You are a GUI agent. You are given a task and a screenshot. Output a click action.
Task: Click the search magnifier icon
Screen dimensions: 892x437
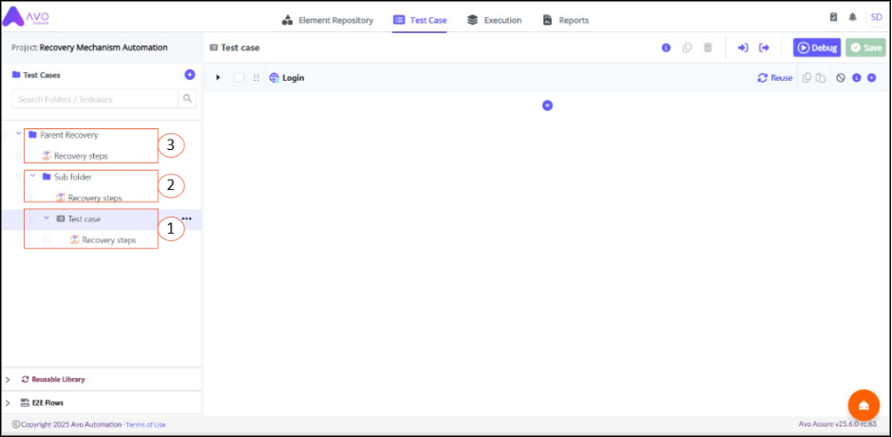[x=188, y=99]
